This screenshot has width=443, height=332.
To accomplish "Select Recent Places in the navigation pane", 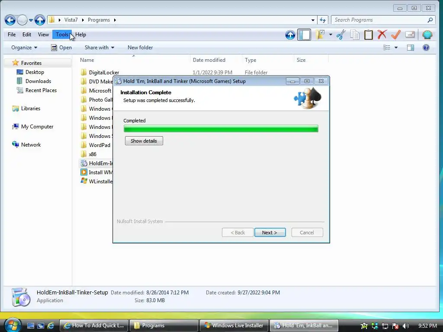I will pos(41,90).
